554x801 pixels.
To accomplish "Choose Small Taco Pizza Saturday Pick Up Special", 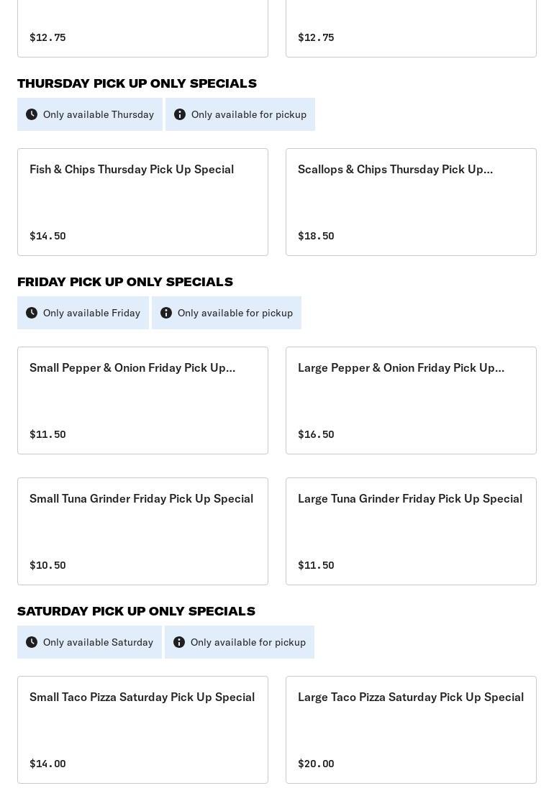I will click(x=142, y=730).
